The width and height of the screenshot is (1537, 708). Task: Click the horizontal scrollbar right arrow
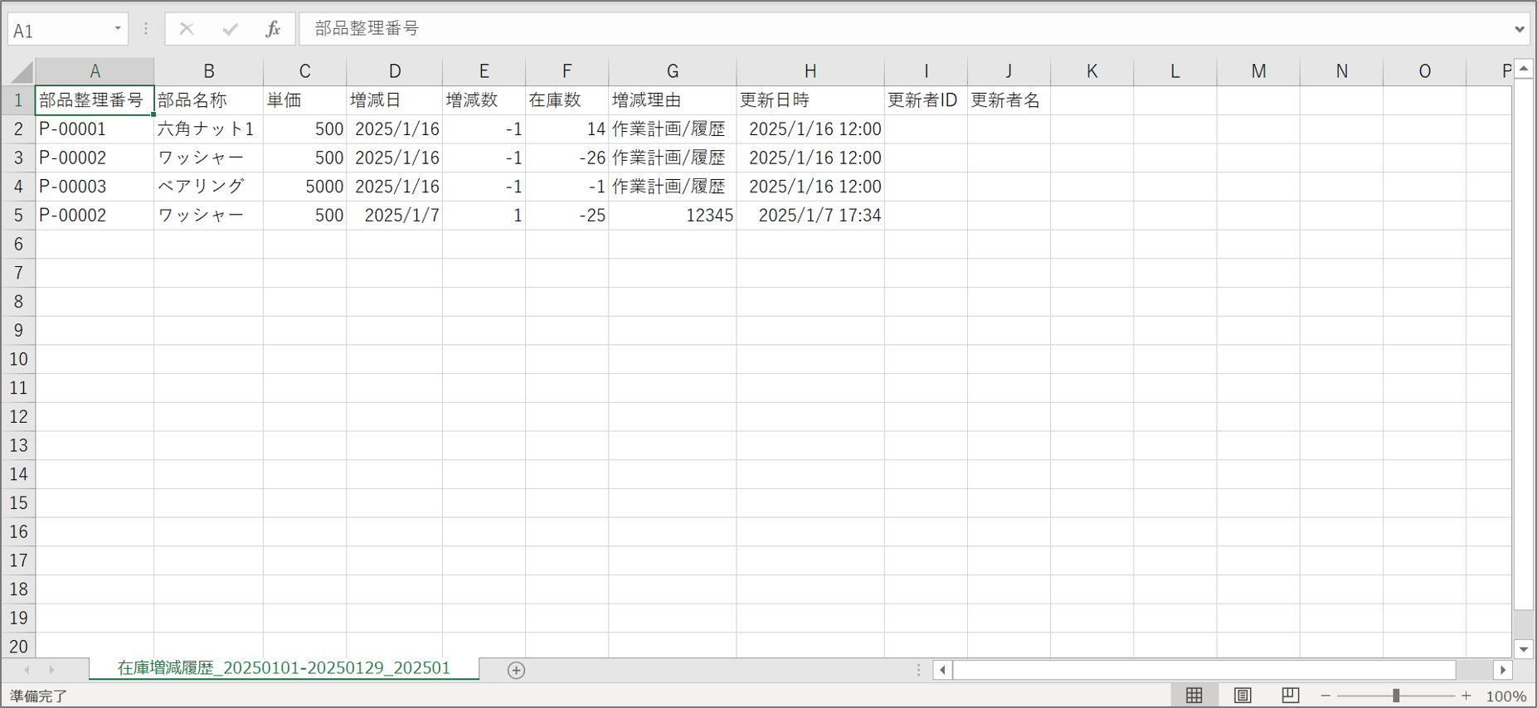pos(1502,670)
